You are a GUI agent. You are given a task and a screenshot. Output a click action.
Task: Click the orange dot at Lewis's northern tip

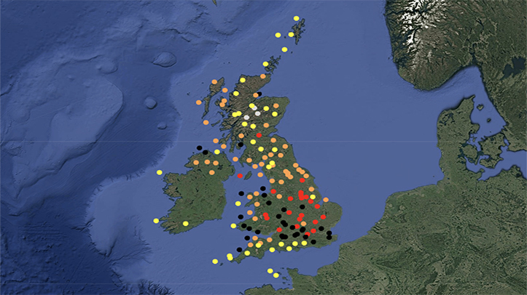pos(214,81)
